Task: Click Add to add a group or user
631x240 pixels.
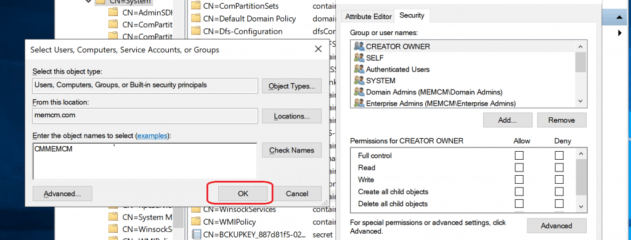Action: point(508,120)
